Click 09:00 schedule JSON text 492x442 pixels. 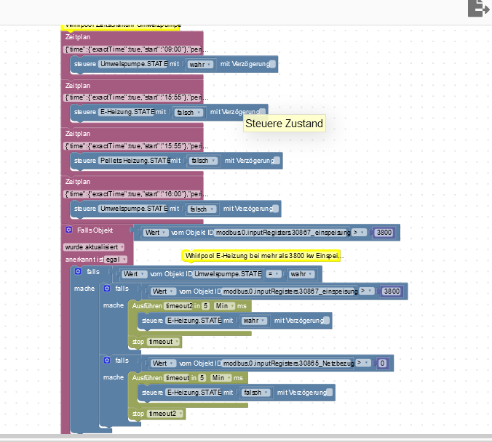click(132, 49)
